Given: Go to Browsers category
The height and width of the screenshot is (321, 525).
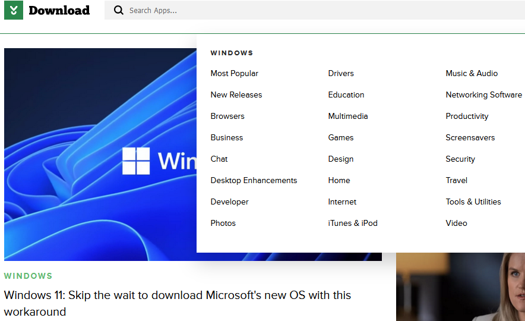Looking at the screenshot, I should [227, 117].
